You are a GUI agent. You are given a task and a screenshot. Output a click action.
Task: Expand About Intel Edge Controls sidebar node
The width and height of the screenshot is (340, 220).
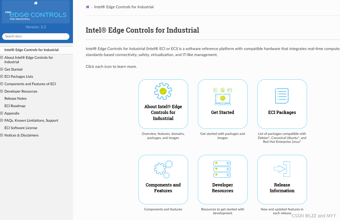pyautogui.click(x=2, y=57)
